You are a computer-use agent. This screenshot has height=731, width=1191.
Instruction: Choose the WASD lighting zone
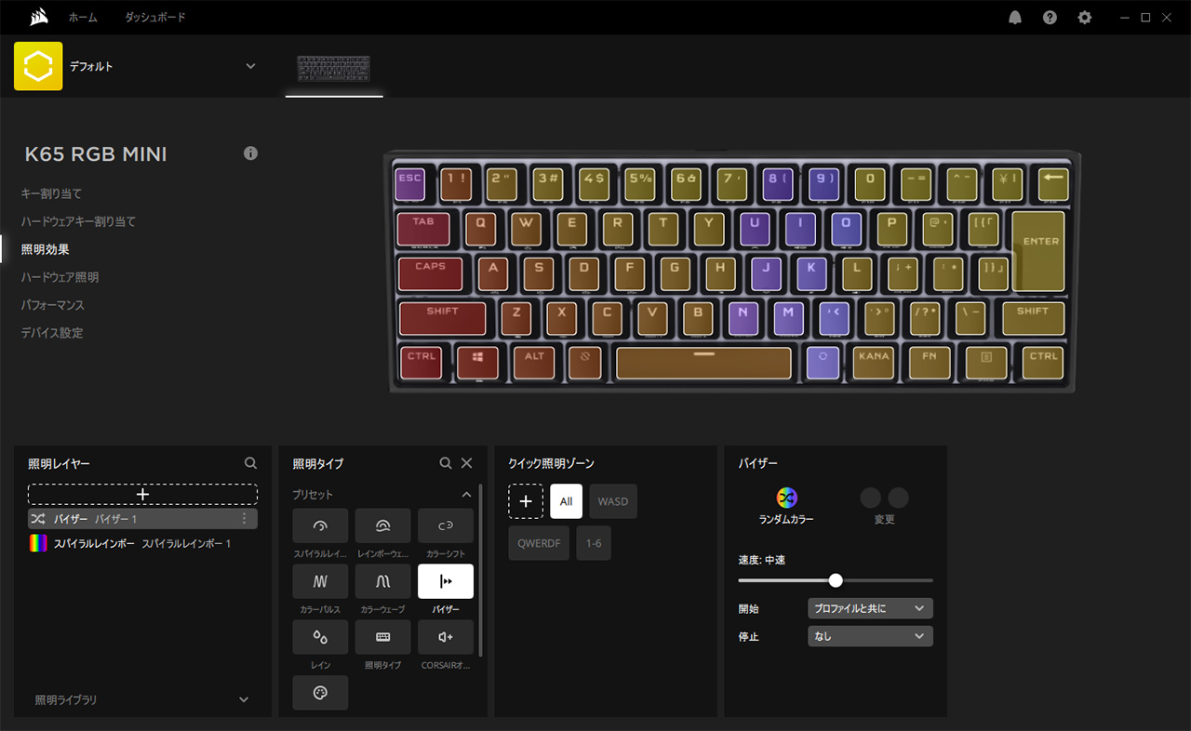click(x=613, y=501)
